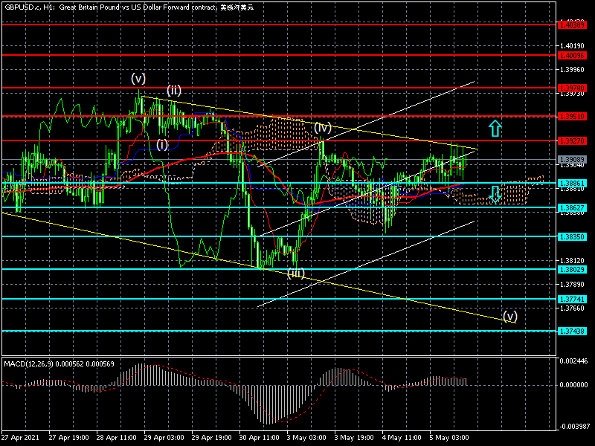Select the GBPUSD.c, H1 chart title
The width and height of the screenshot is (595, 446).
click(129, 7)
